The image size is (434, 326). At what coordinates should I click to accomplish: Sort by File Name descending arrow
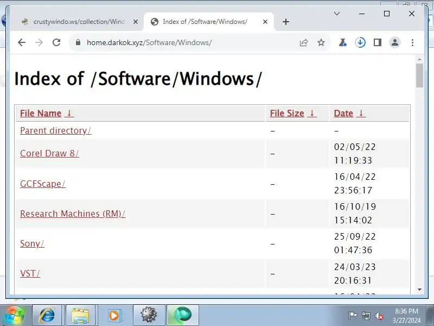coord(69,113)
